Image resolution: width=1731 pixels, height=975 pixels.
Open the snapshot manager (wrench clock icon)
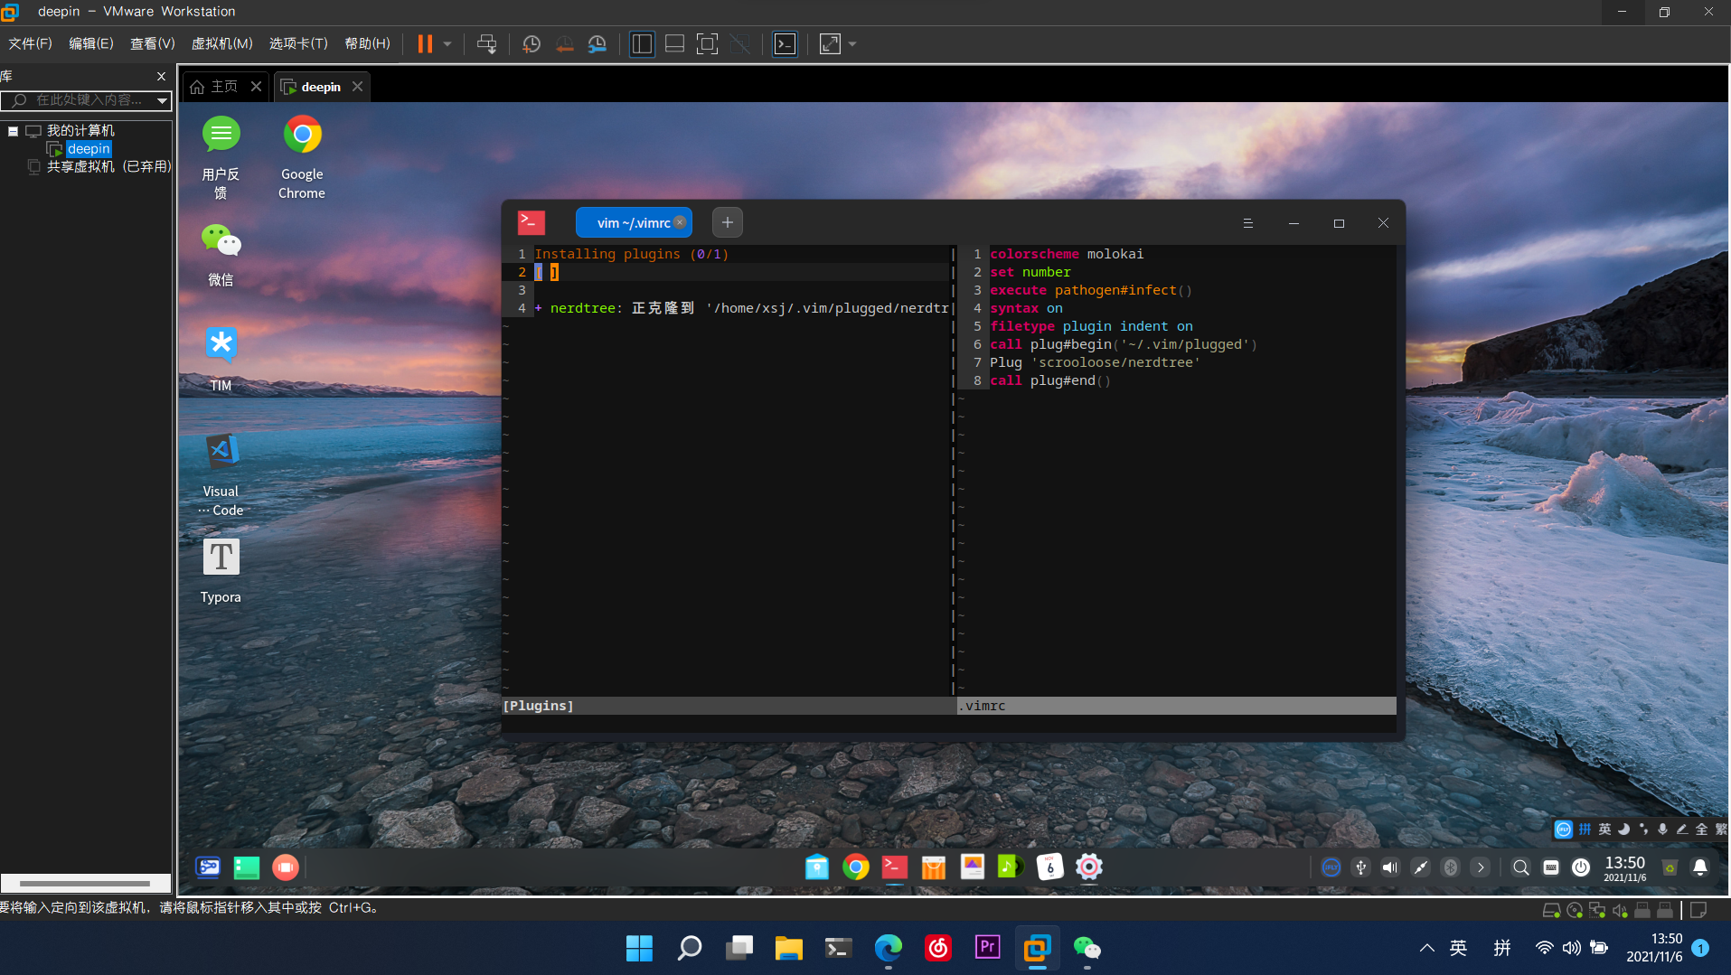597,44
